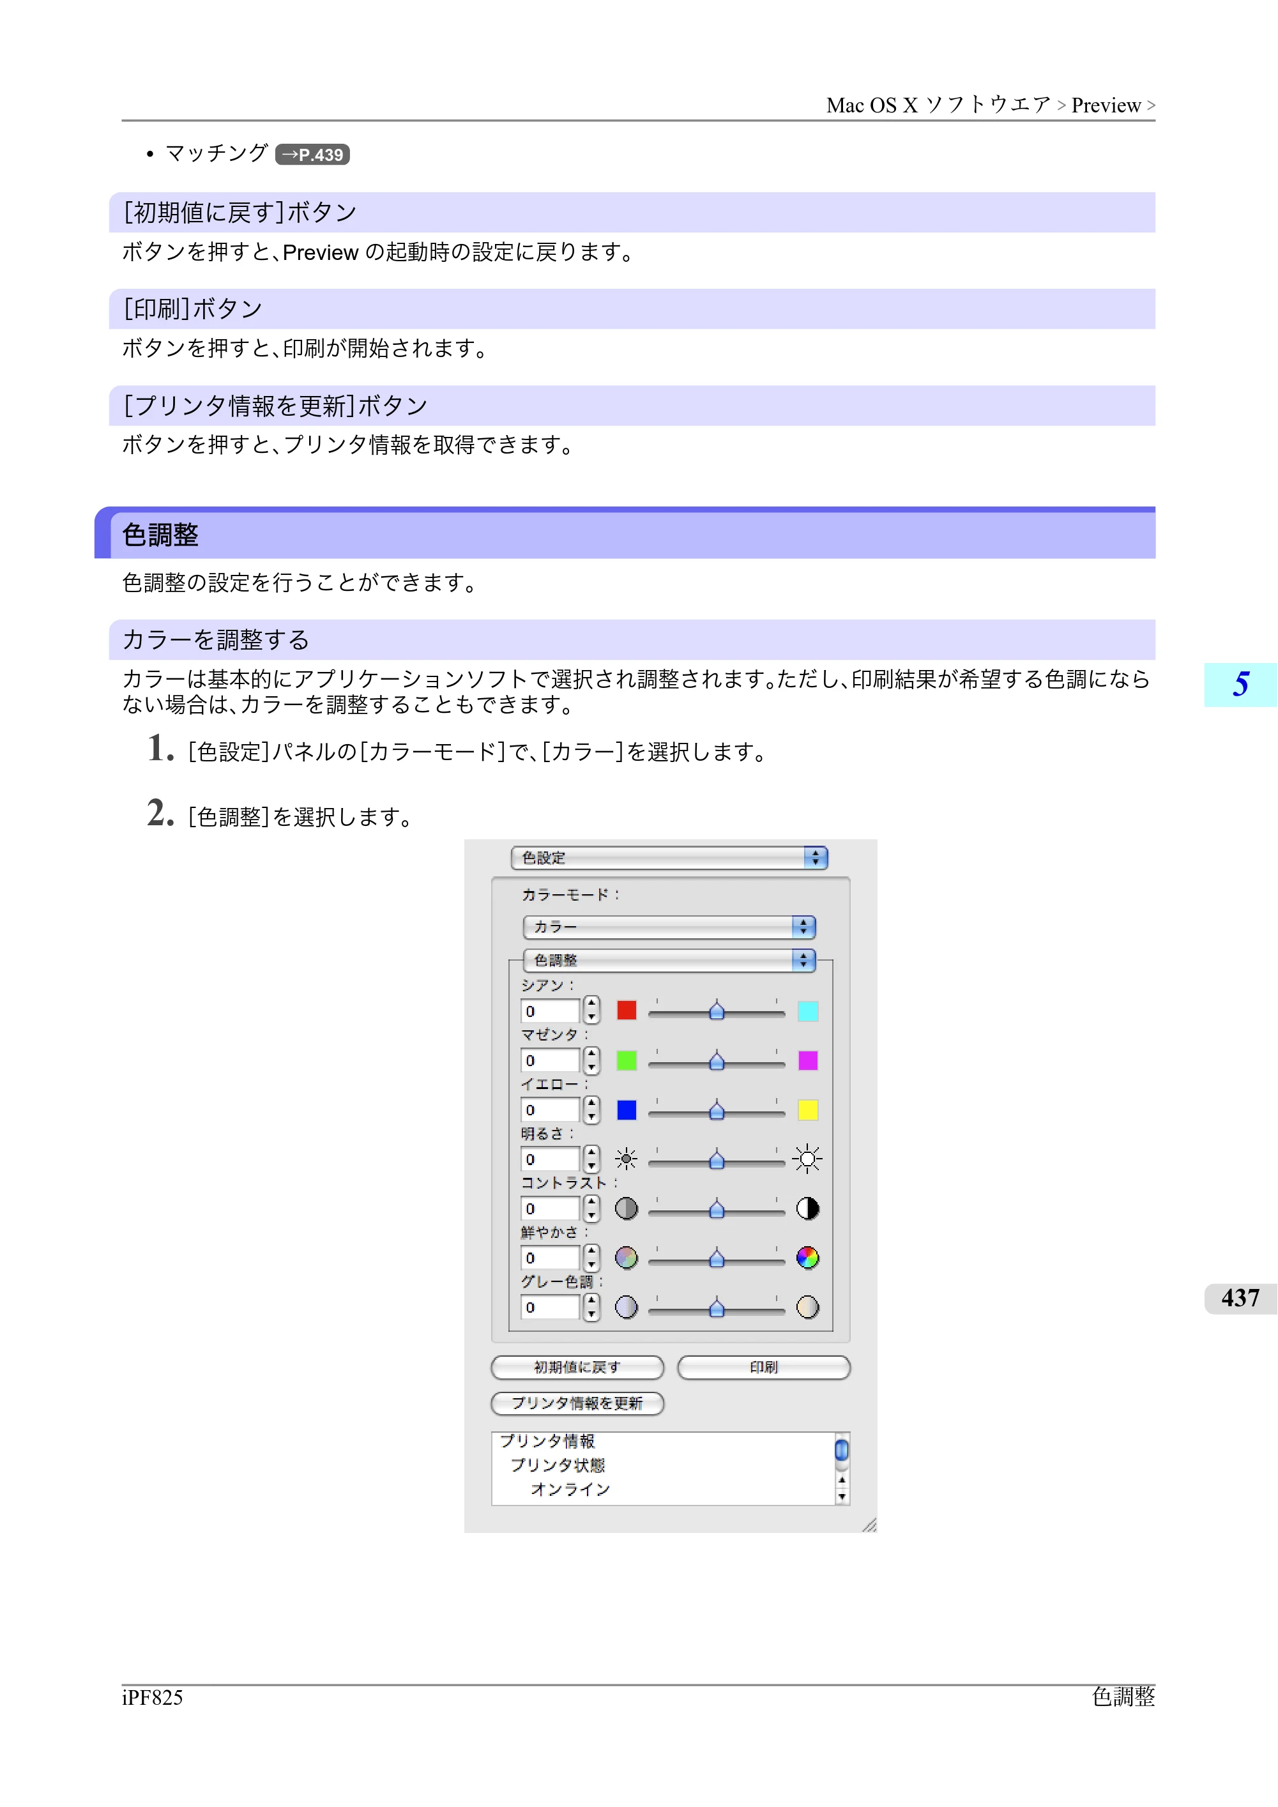Click the 鮮やかさ value input field

pyautogui.click(x=550, y=1258)
